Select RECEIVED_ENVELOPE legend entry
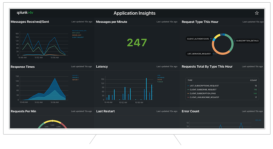This screenshot has height=149, width=273. click(x=79, y=31)
